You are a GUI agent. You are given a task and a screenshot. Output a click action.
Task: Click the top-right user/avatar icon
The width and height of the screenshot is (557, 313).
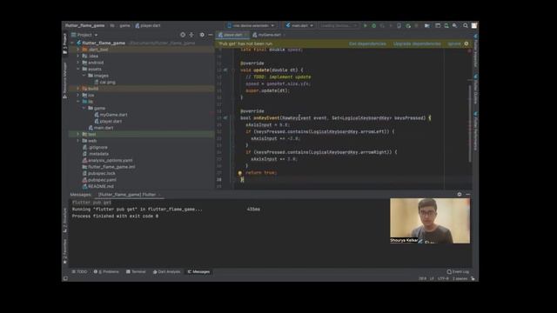coord(474,25)
